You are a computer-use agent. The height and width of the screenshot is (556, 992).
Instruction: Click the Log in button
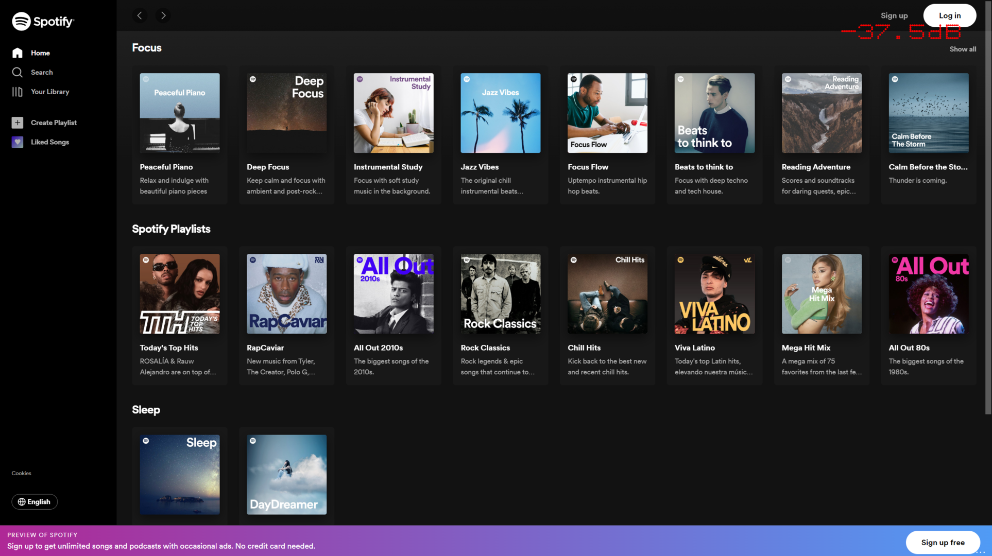(x=949, y=15)
